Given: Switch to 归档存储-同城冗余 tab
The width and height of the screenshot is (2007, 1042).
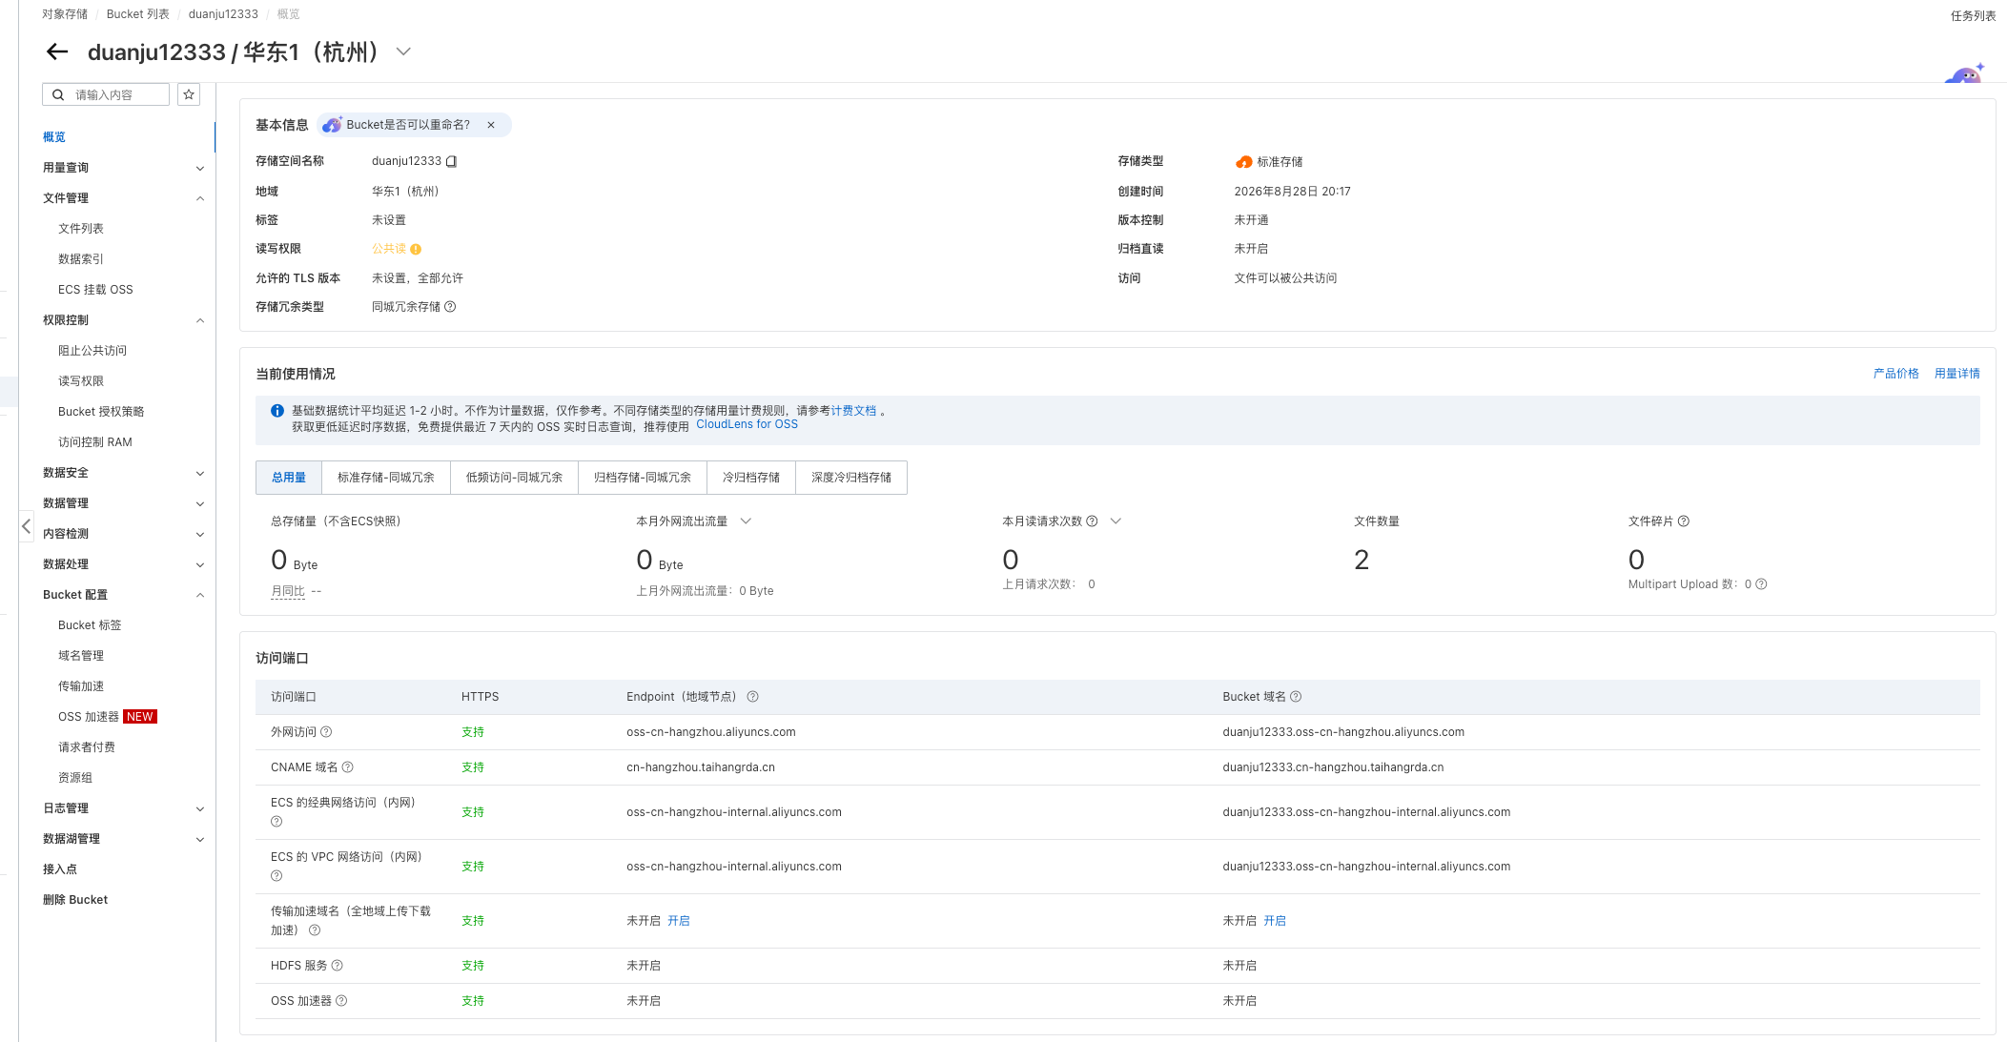Looking at the screenshot, I should 643,478.
